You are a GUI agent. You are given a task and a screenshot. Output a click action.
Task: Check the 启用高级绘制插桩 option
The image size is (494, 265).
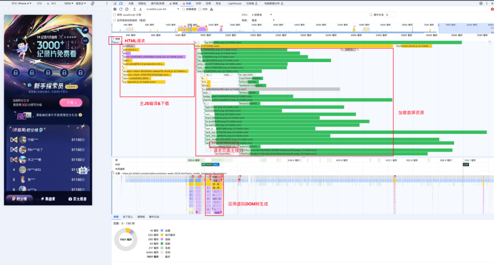[x=114, y=20]
